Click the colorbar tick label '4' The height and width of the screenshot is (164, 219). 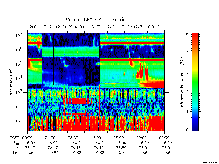click(188, 52)
